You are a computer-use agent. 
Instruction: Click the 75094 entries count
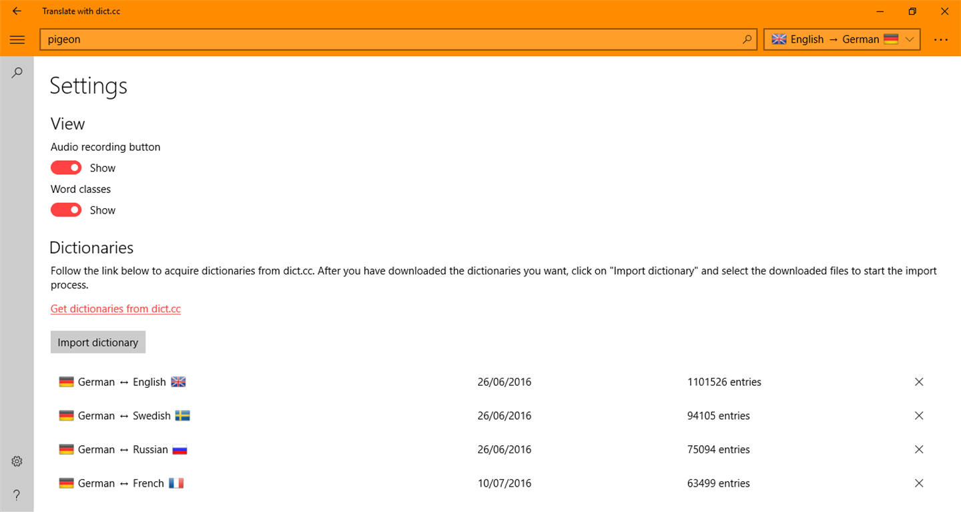click(719, 449)
